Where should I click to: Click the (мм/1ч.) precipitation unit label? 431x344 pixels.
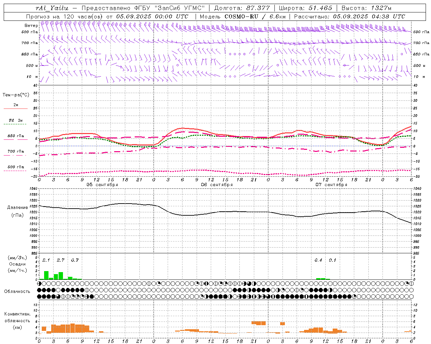(18, 270)
